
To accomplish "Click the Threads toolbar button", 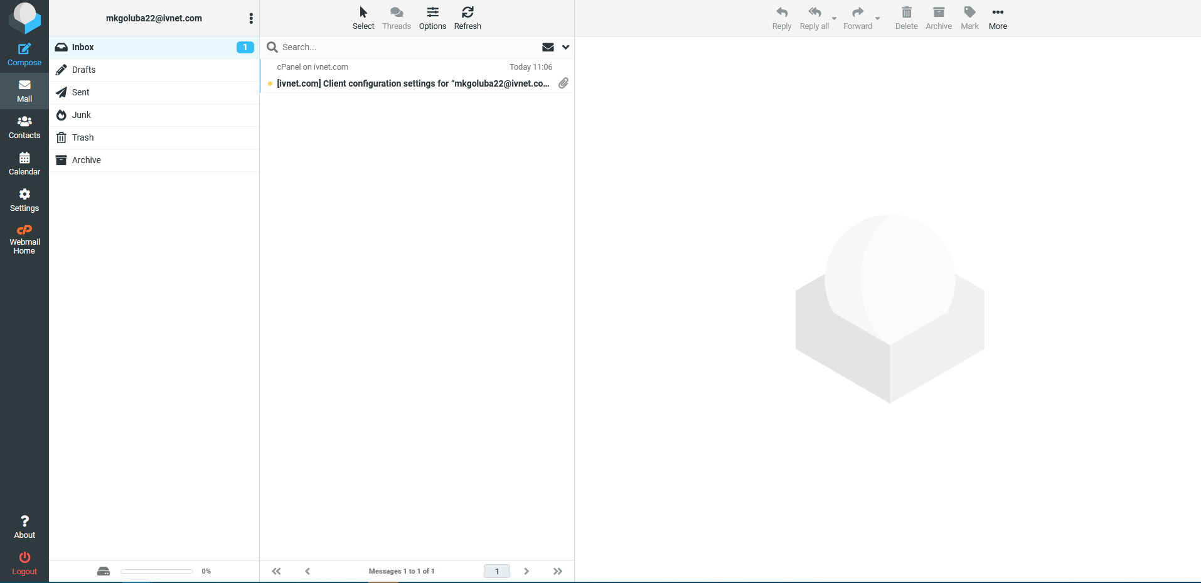I will tap(397, 18).
